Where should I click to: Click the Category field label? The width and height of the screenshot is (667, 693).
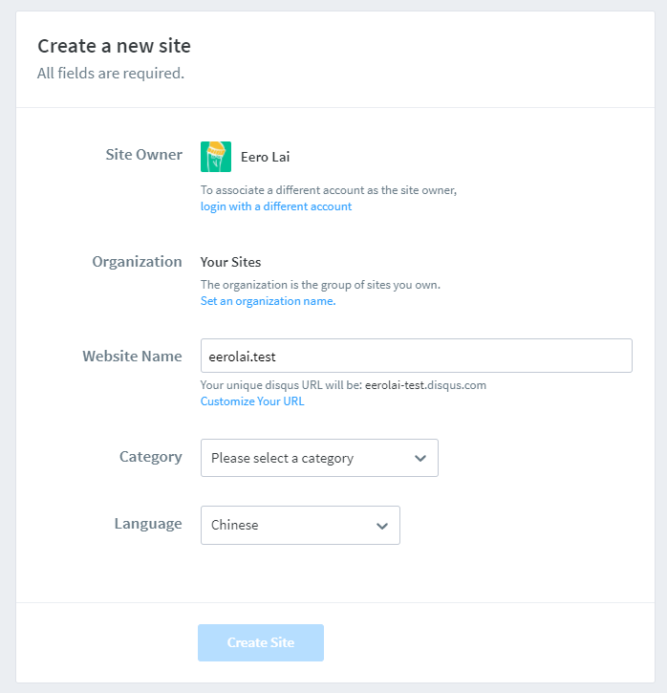coord(151,457)
